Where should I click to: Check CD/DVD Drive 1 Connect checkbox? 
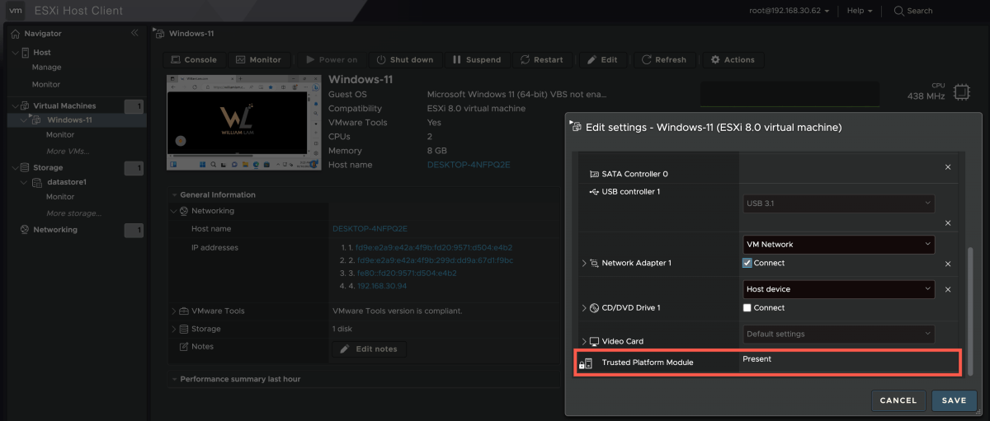coord(747,308)
